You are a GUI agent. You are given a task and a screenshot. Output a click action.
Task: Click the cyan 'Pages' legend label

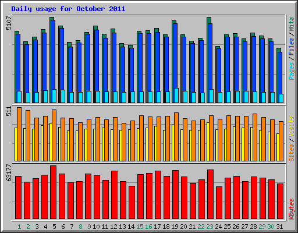(x=291, y=71)
